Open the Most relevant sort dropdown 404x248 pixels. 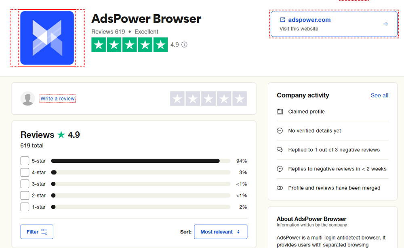(x=221, y=232)
